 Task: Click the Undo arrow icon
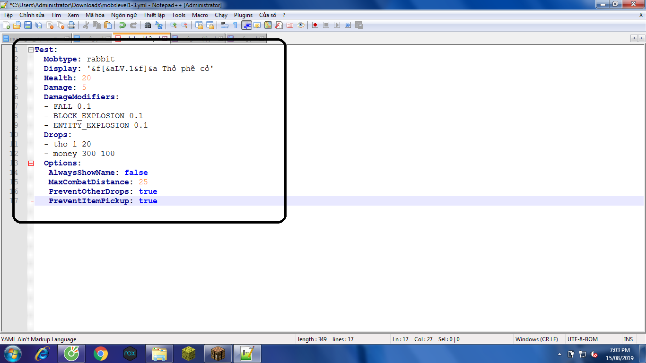pyautogui.click(x=123, y=25)
